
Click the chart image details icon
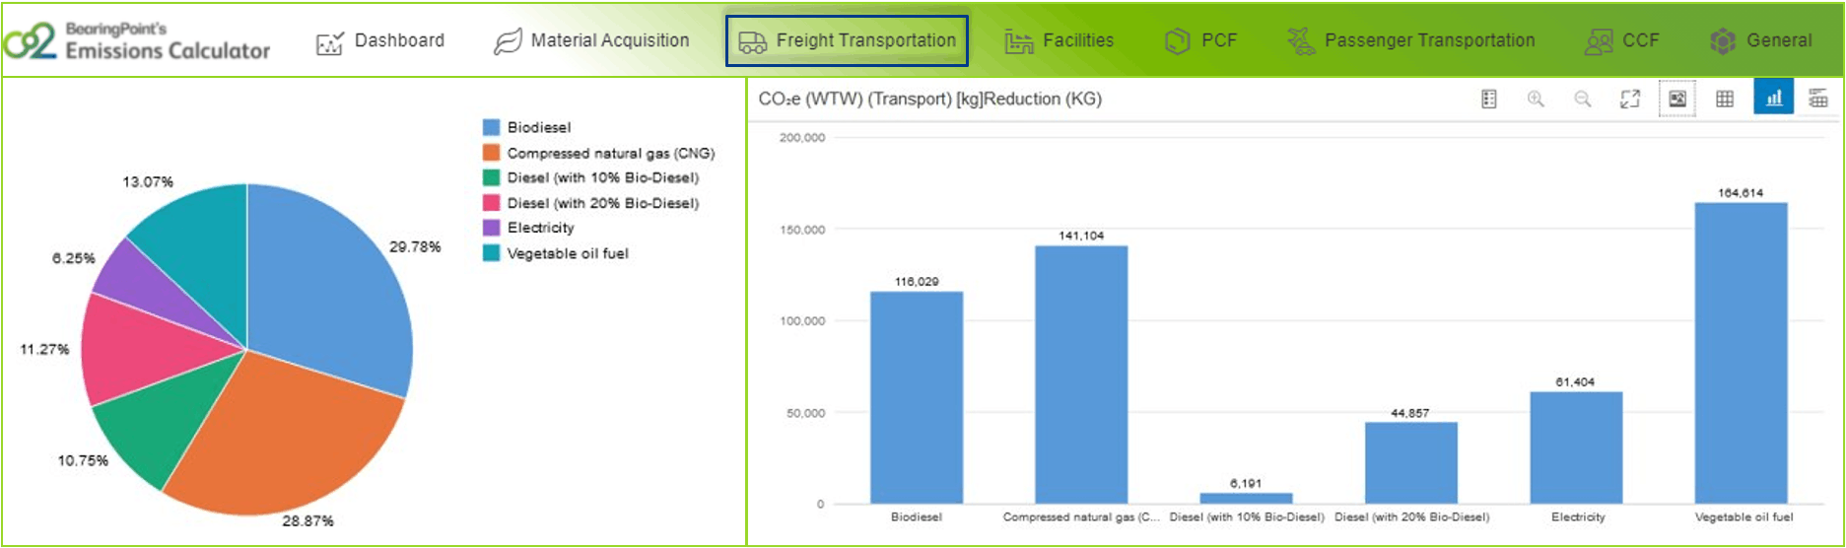click(x=1677, y=99)
